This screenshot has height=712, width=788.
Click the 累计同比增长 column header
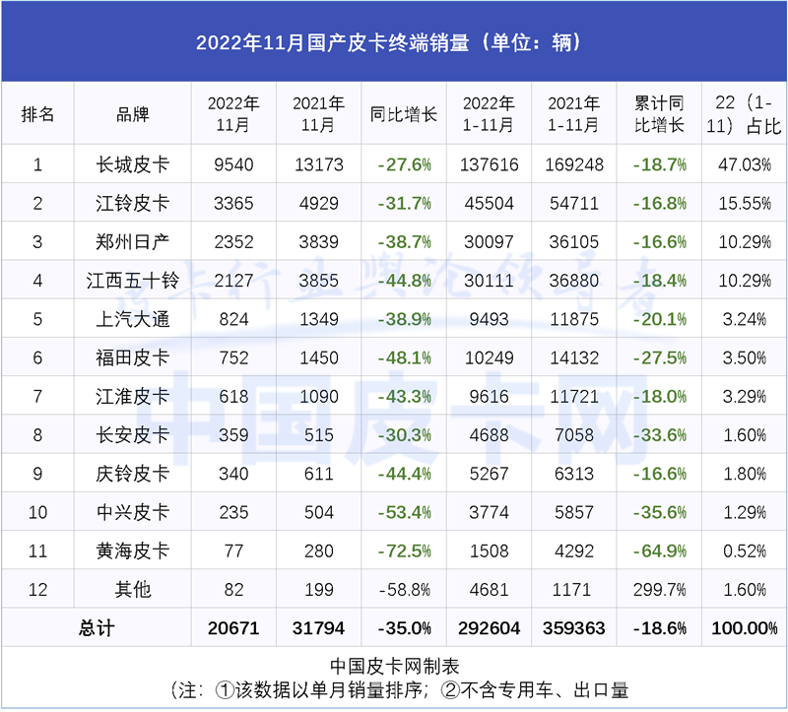[x=659, y=114]
